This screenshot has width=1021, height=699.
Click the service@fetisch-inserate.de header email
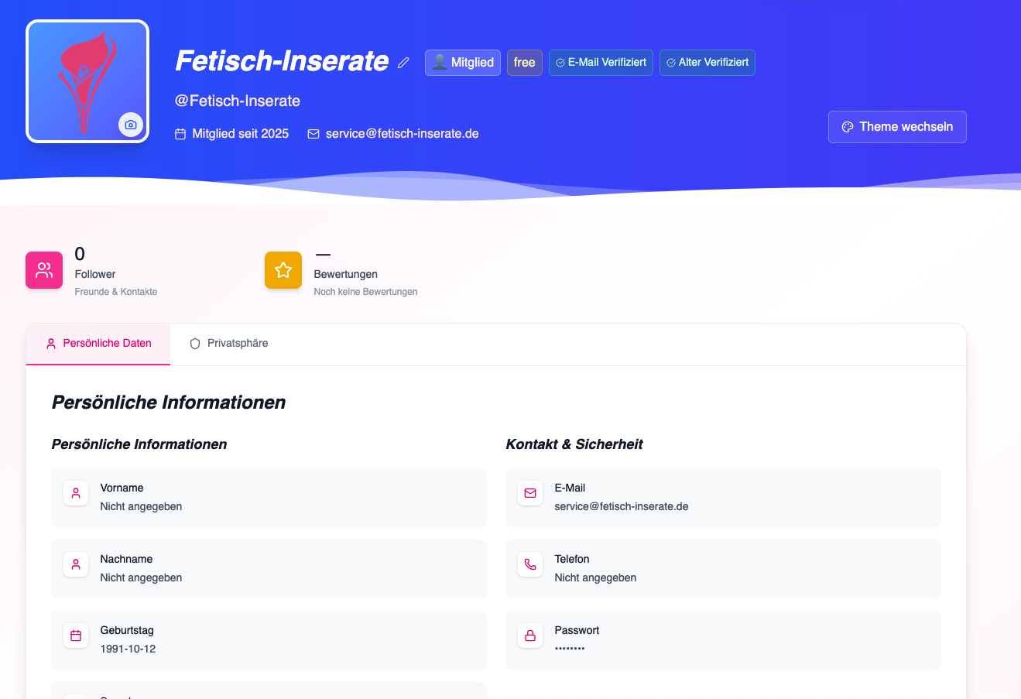click(402, 134)
